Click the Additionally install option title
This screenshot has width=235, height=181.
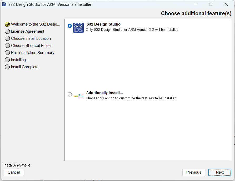pos(104,93)
